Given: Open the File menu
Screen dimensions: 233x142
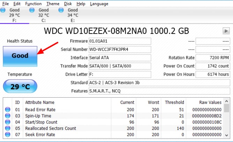Looking at the screenshot, I should [6, 4].
